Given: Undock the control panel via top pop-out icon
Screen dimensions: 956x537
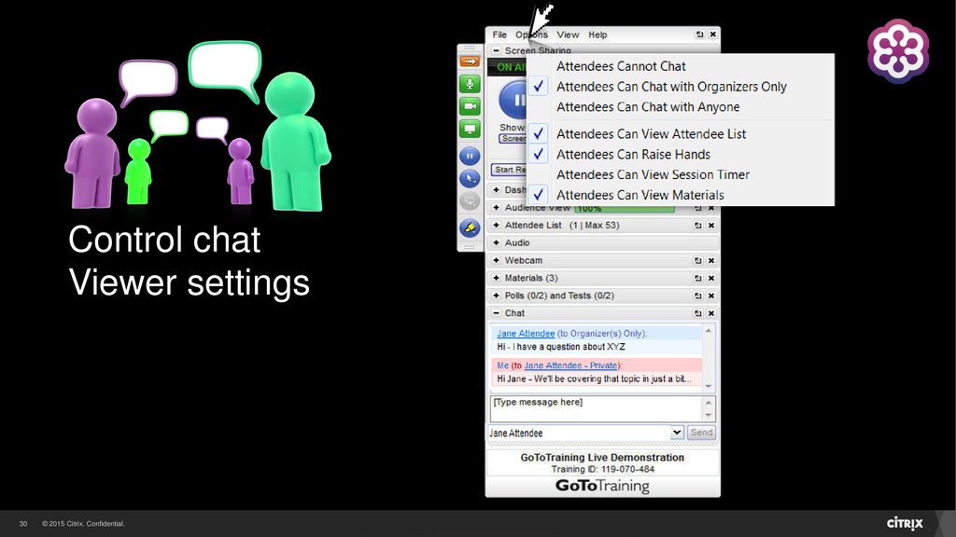Looking at the screenshot, I should tap(699, 34).
